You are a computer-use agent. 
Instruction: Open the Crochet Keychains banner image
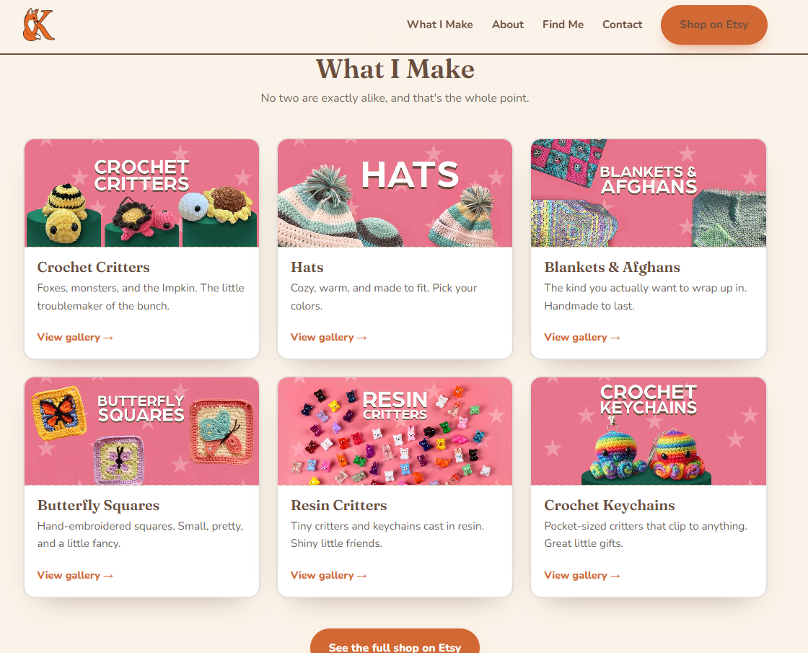point(649,431)
